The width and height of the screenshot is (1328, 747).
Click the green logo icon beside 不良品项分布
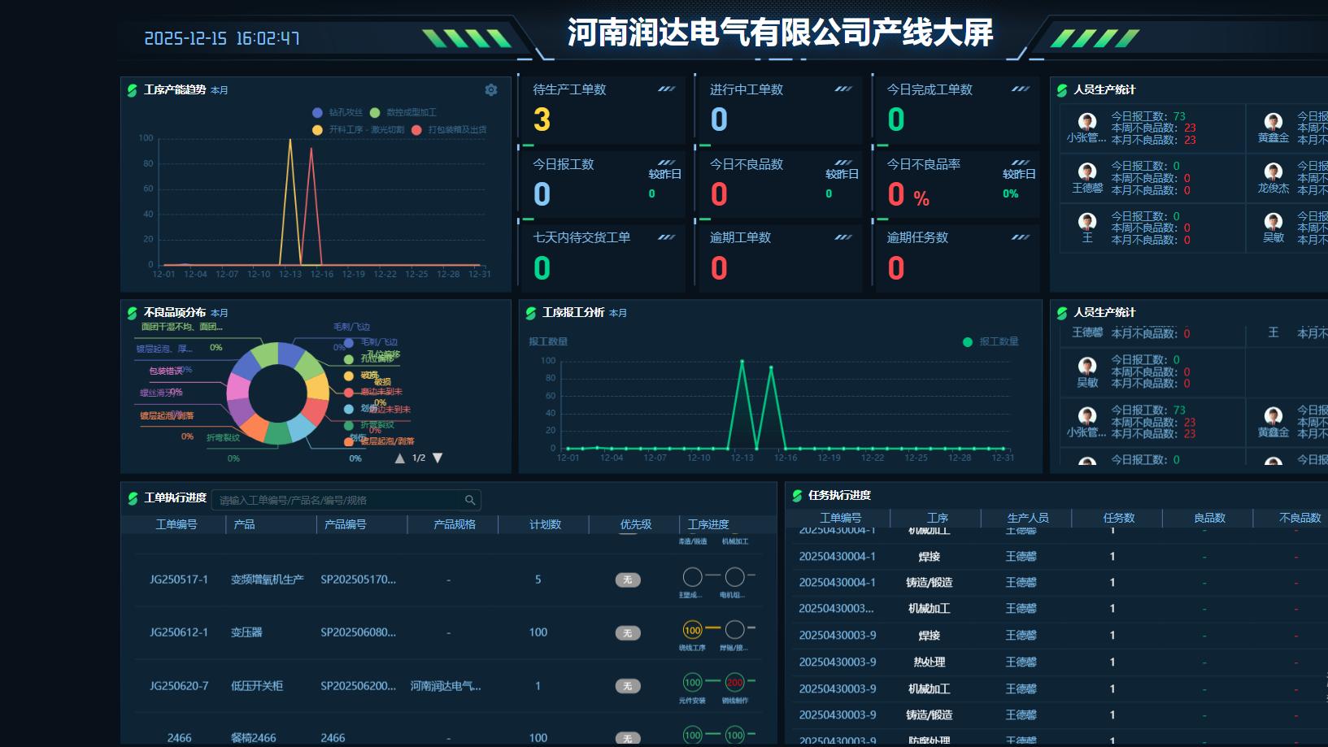(132, 311)
